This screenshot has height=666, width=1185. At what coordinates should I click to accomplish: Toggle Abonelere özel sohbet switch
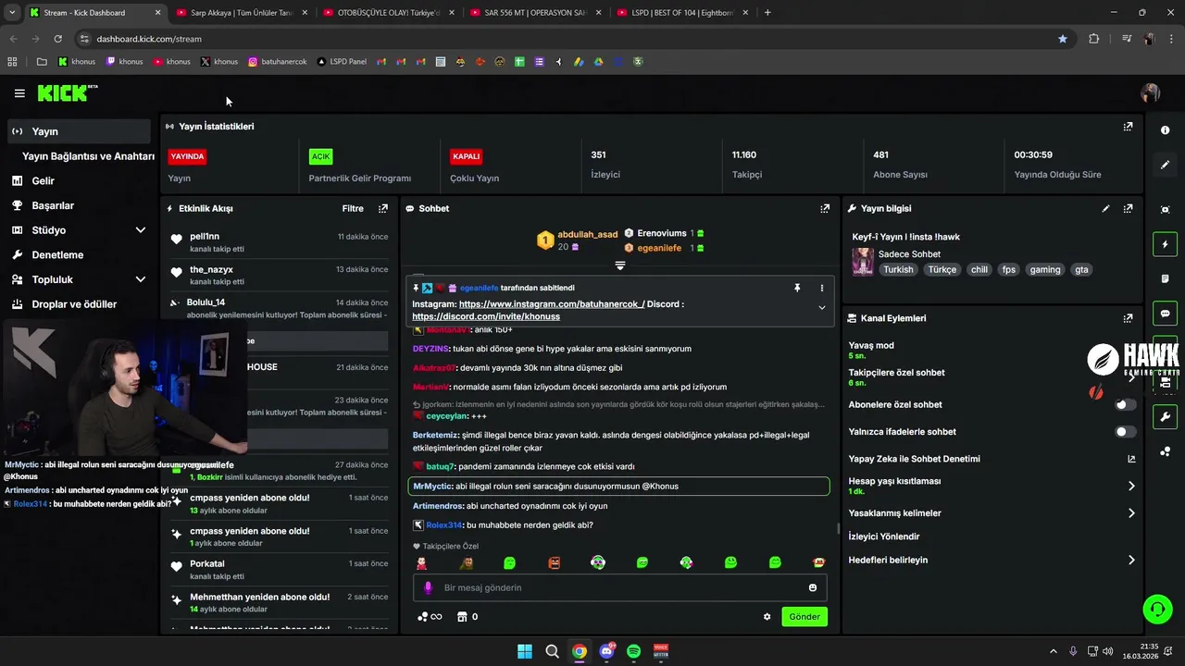point(1125,405)
